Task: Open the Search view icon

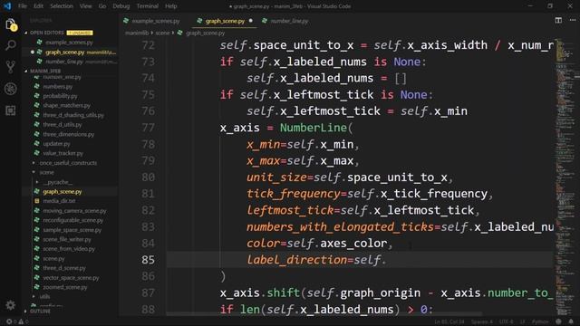Action: 11,45
